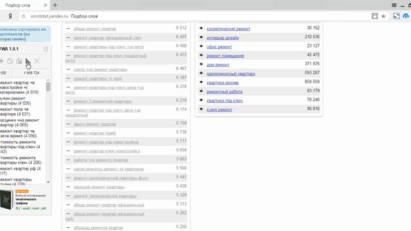The image size is (411, 231).
Task: Add 'интерьер дизайн' with its plus icon
Action: point(201,37)
